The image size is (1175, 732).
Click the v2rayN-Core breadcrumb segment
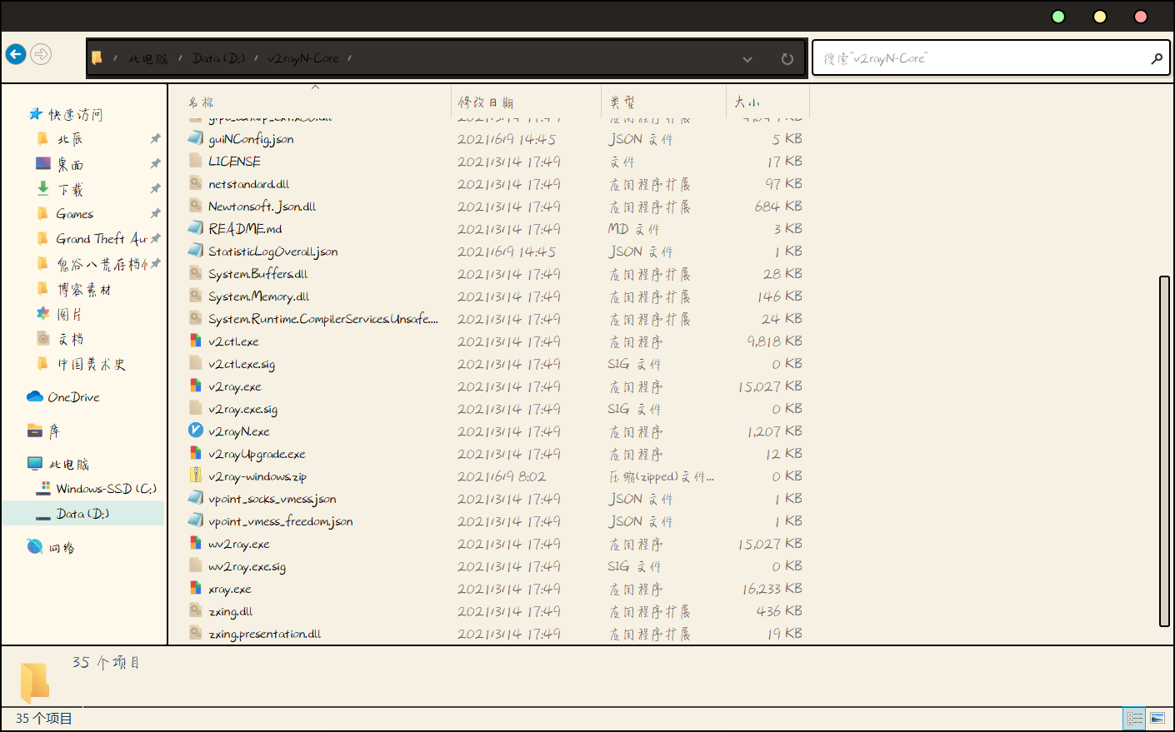303,58
